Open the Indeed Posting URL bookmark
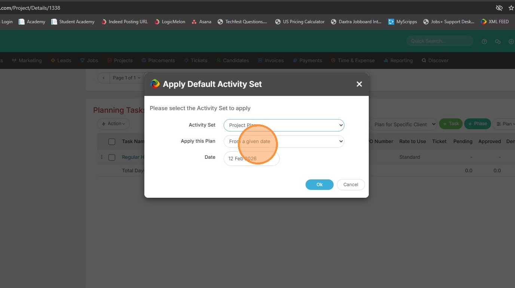 (125, 22)
